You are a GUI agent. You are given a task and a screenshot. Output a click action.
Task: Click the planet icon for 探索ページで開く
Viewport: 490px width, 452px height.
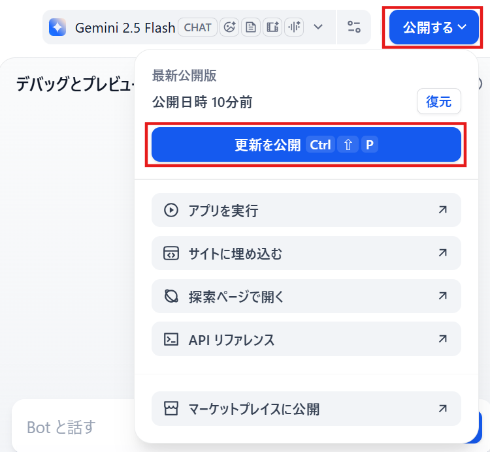(171, 296)
